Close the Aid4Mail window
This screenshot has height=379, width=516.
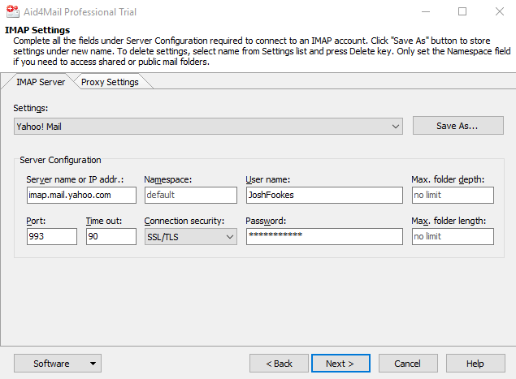point(500,12)
